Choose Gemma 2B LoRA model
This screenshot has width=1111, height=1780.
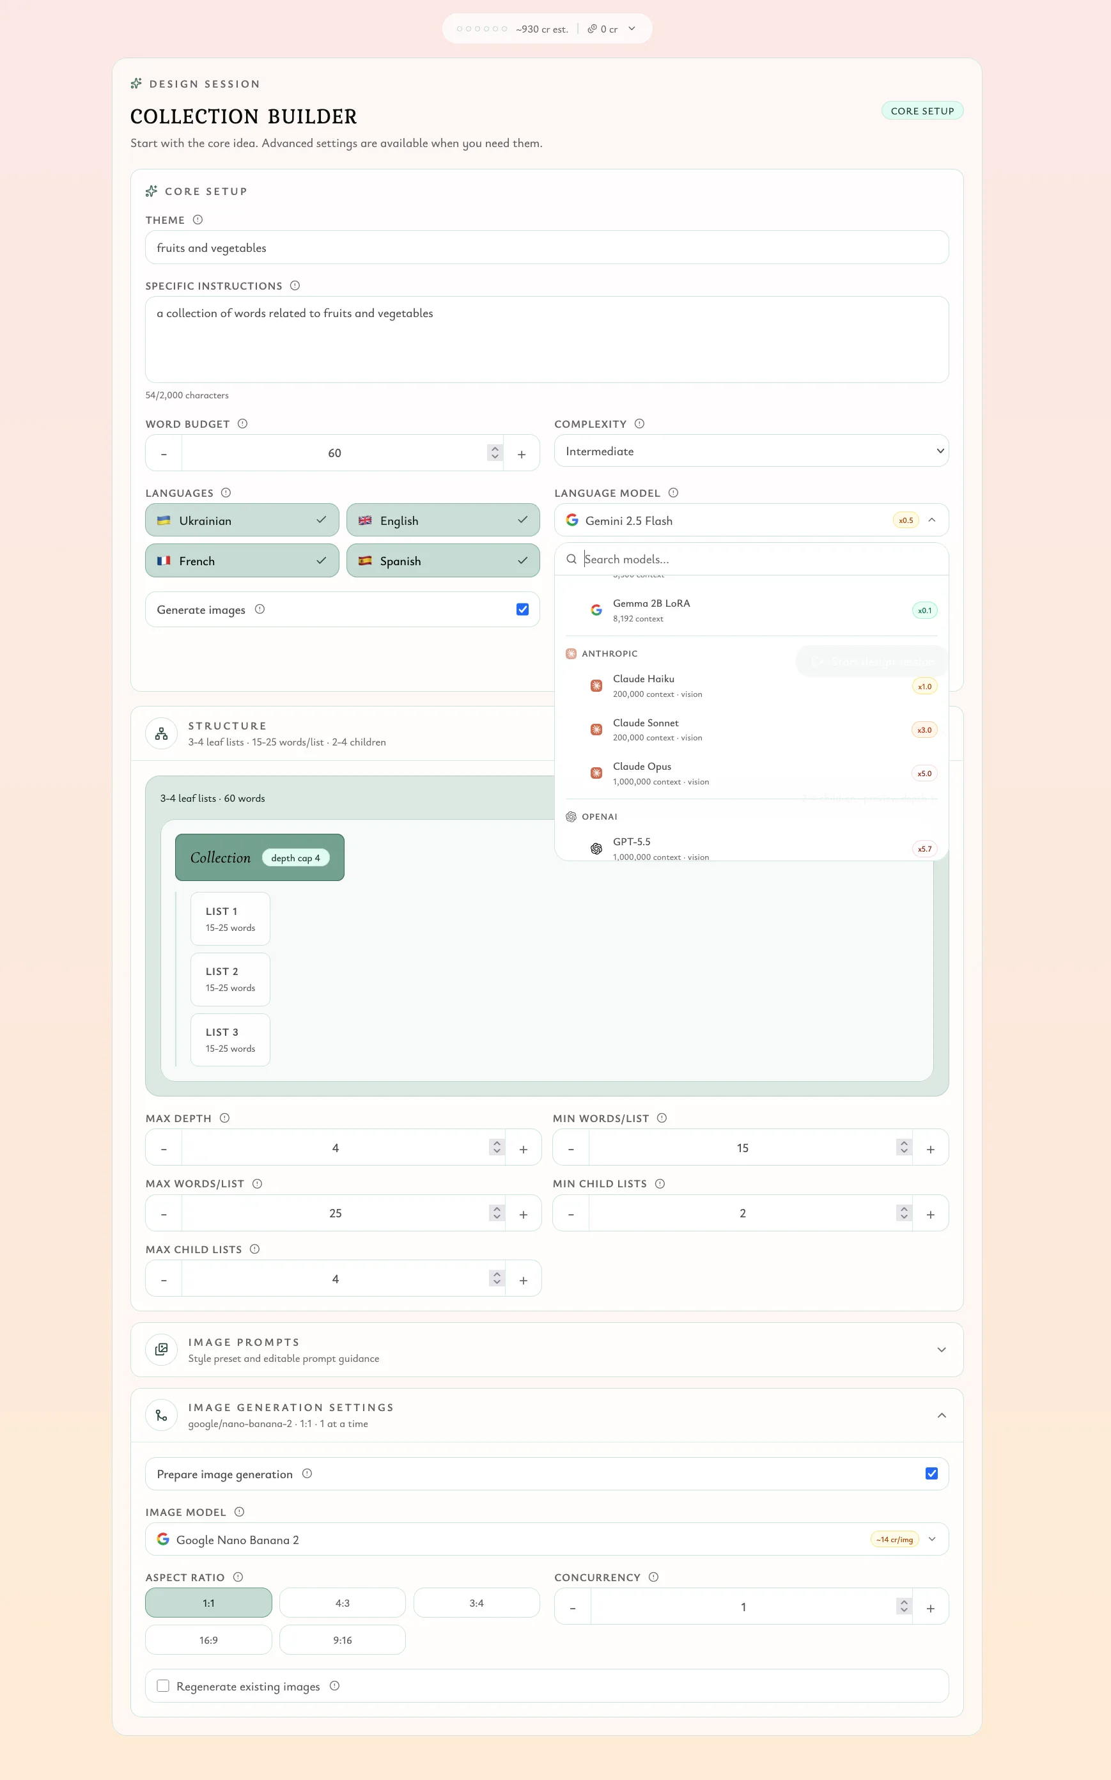coord(751,610)
